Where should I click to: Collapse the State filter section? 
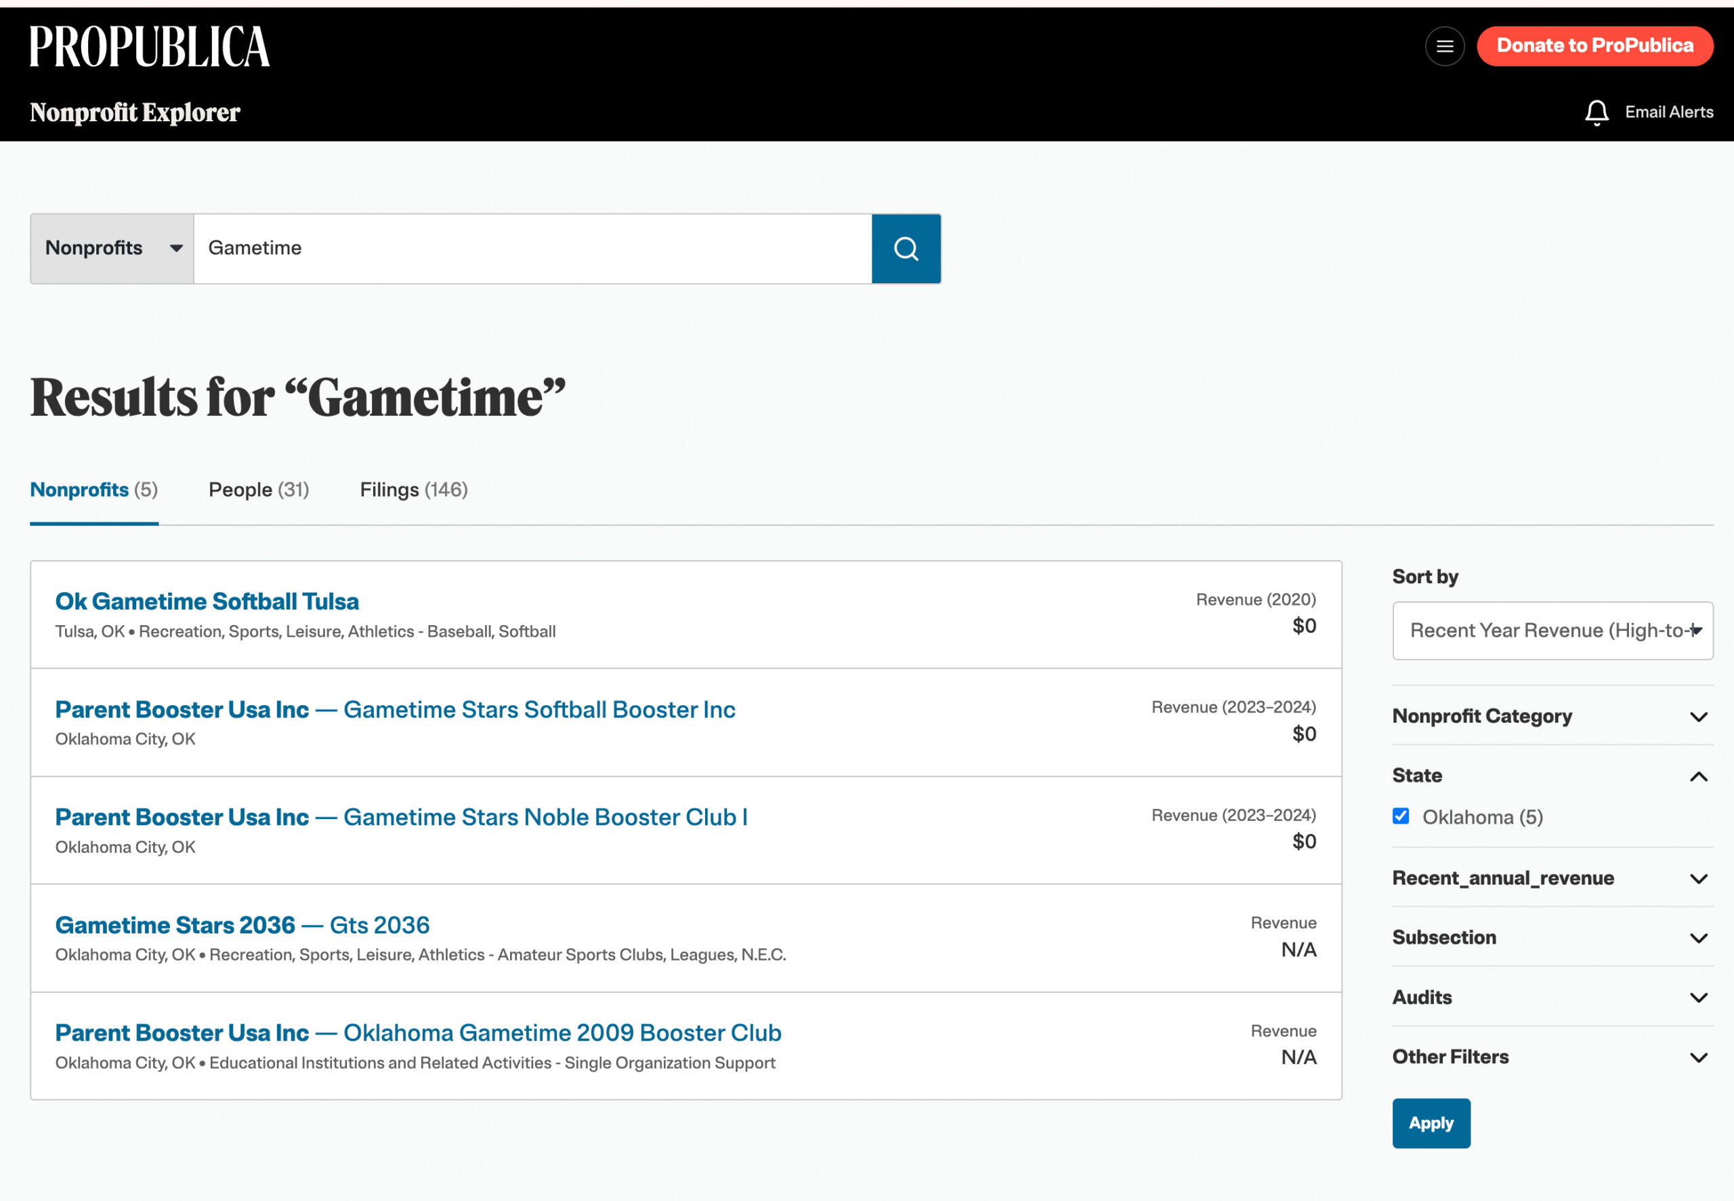point(1552,776)
